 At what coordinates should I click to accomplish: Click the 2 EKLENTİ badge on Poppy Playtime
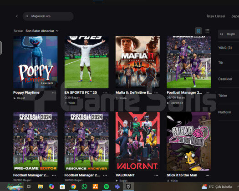[x=47, y=83]
